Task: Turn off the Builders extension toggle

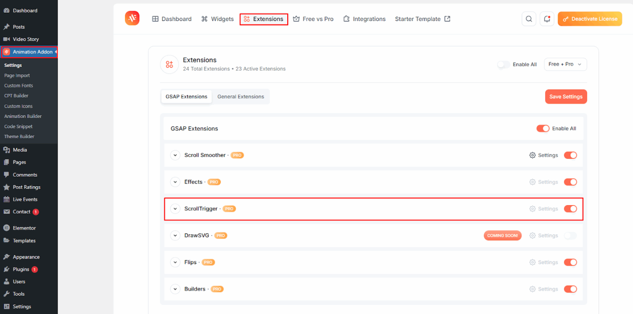Action: point(570,289)
